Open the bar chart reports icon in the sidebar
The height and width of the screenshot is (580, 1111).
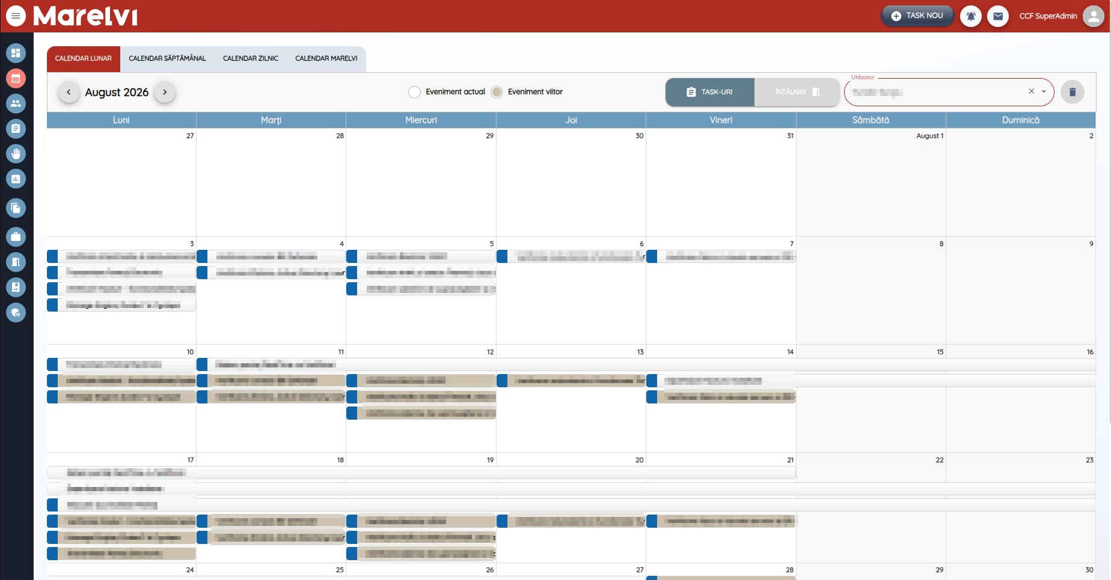(x=16, y=179)
